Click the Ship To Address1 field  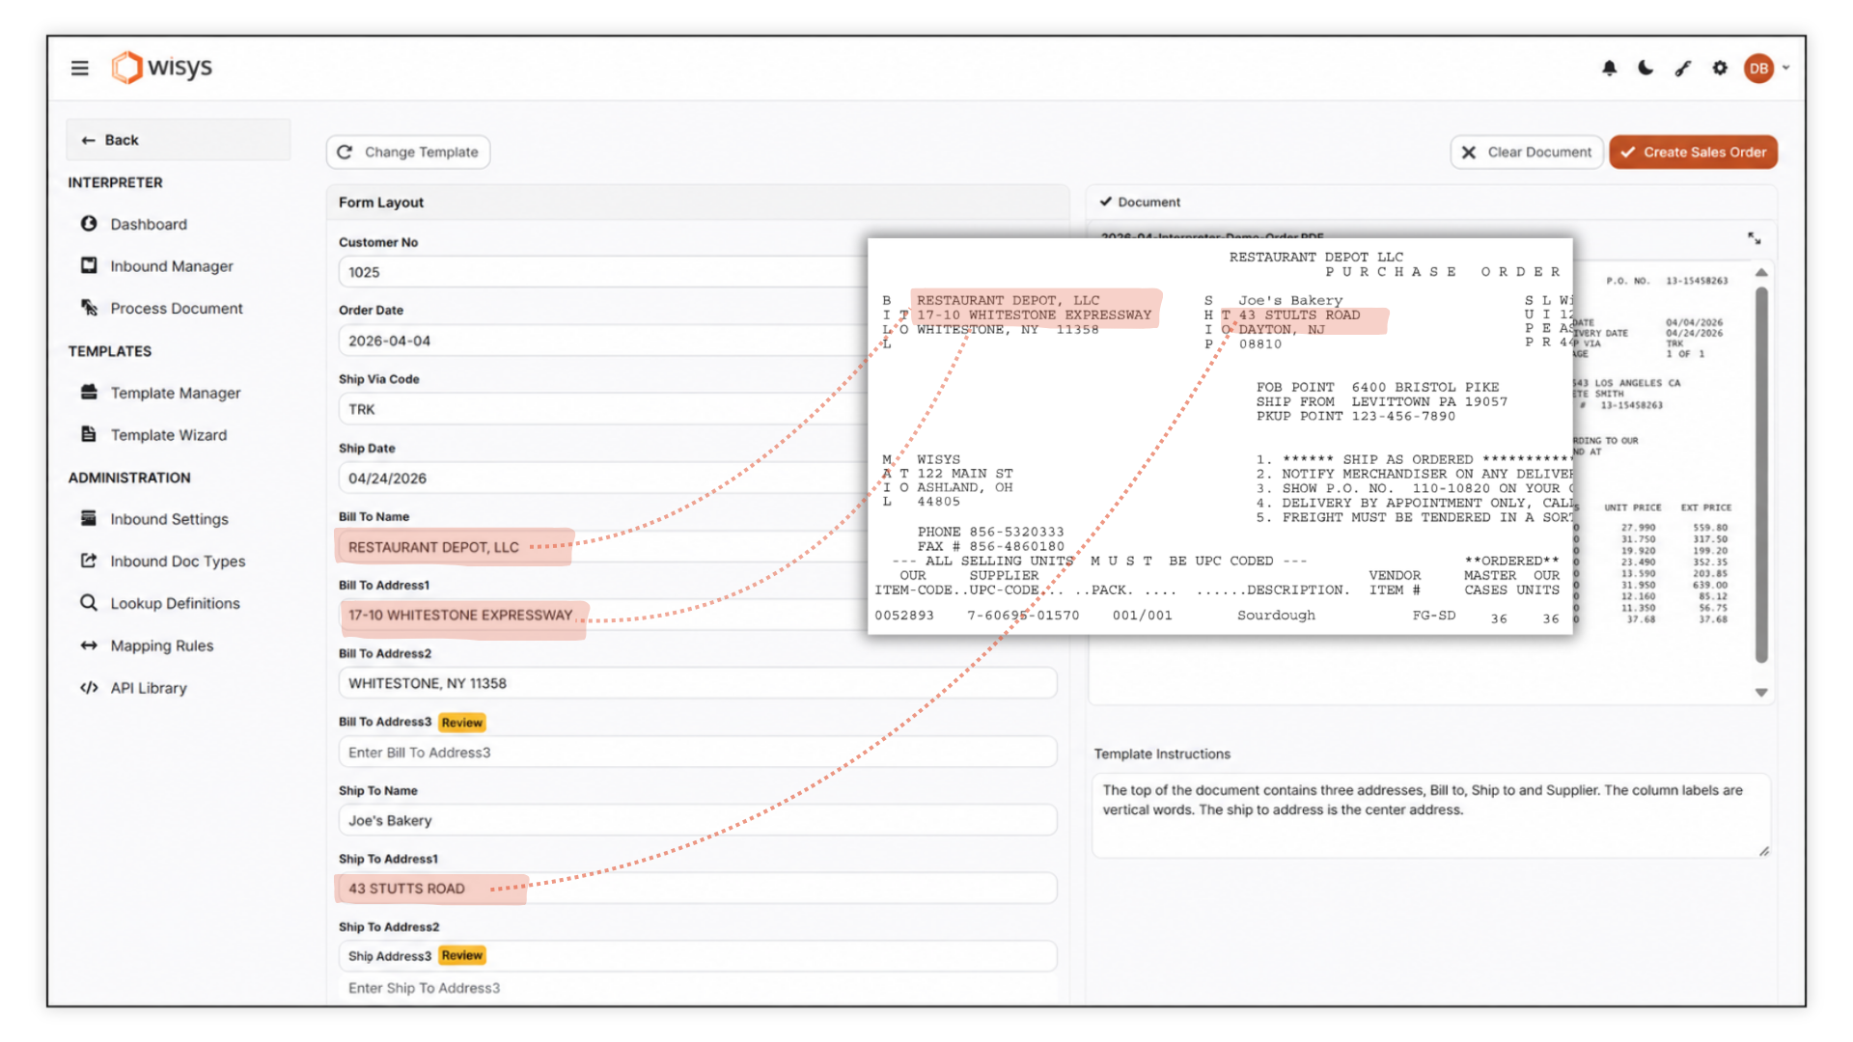(698, 889)
